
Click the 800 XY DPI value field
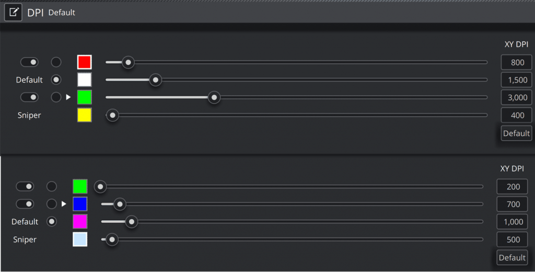516,62
